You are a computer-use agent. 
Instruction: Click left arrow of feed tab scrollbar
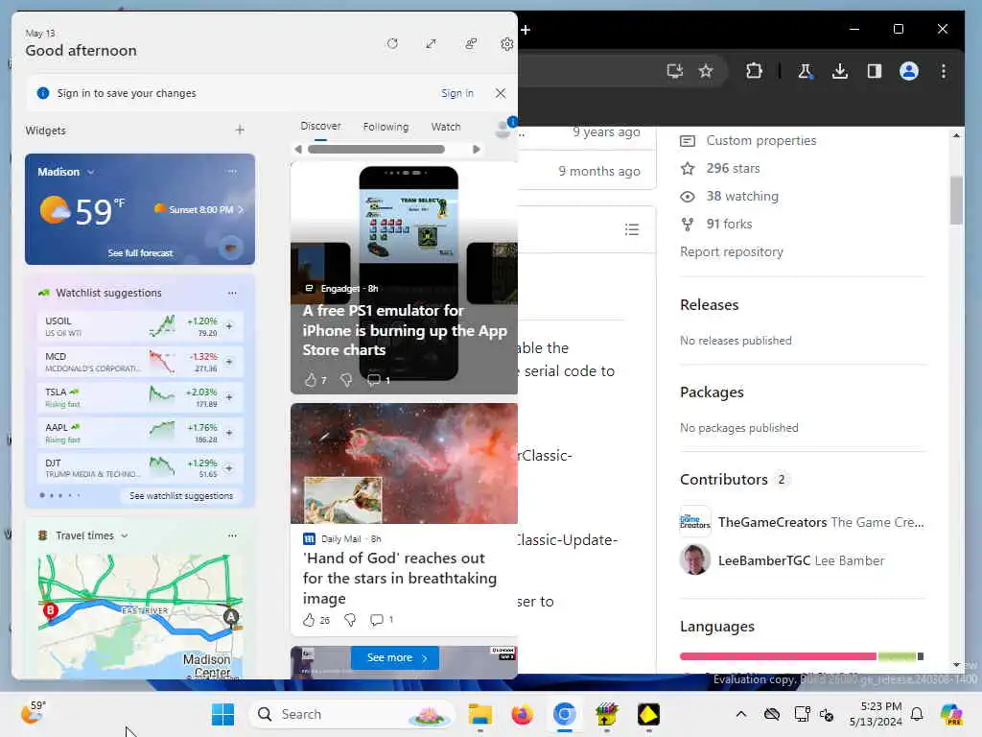click(x=298, y=149)
